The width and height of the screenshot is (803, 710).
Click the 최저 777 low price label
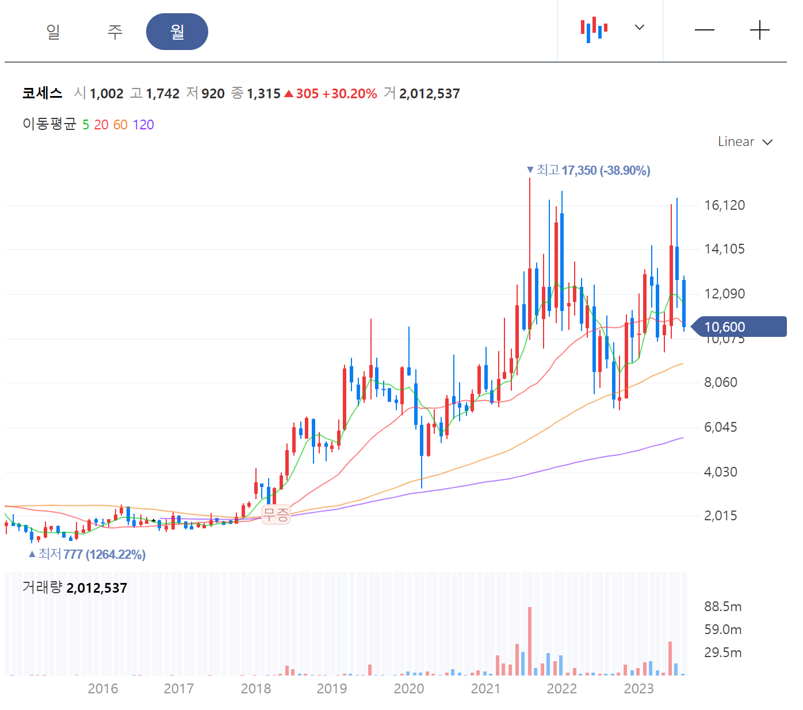[x=87, y=554]
